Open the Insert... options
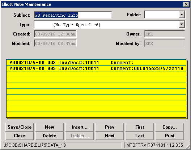Image resolution: width=191 pixels, height=150 pixels. [x=80, y=127]
